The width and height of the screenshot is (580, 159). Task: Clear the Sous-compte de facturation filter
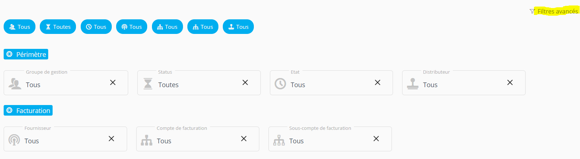[x=376, y=139]
